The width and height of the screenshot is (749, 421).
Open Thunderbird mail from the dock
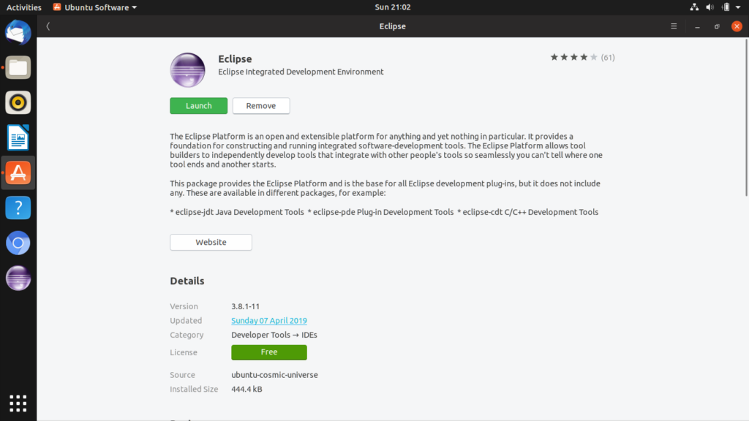18,32
